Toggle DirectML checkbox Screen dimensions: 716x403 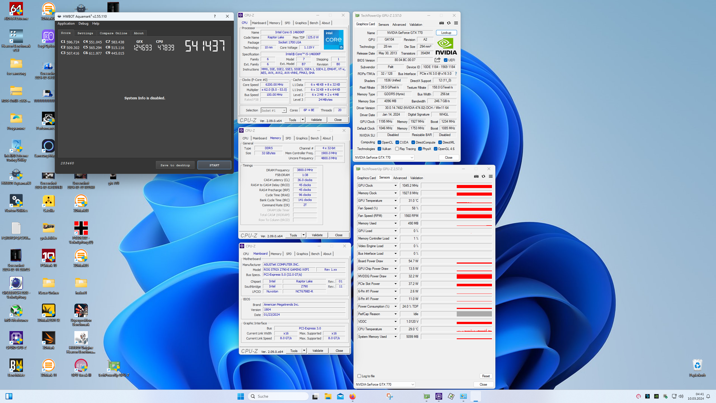[x=440, y=142]
